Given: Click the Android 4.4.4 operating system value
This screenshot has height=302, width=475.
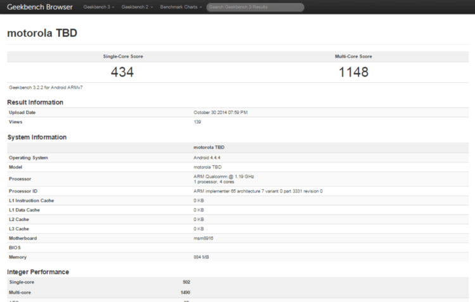Looking at the screenshot, I should coord(208,157).
